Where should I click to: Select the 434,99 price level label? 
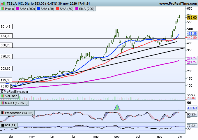(x=6, y=36)
